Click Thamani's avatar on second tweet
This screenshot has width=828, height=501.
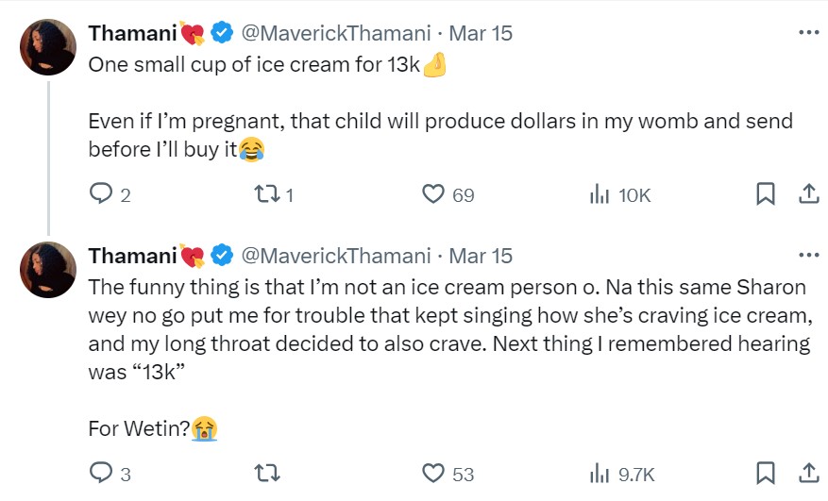[48, 270]
